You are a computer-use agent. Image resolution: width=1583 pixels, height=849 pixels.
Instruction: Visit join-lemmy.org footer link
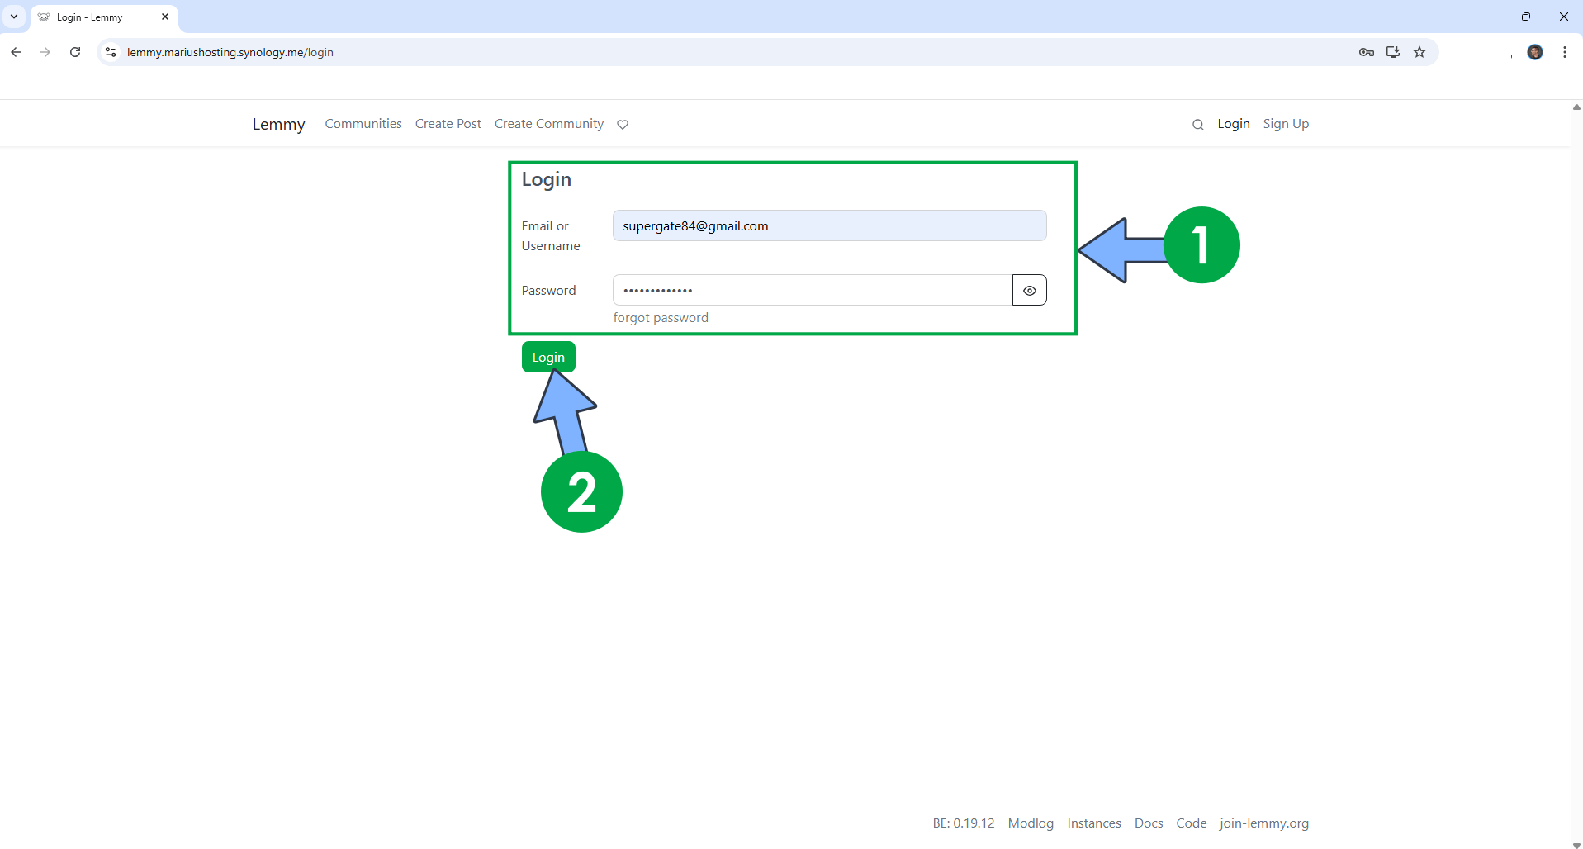point(1264,823)
